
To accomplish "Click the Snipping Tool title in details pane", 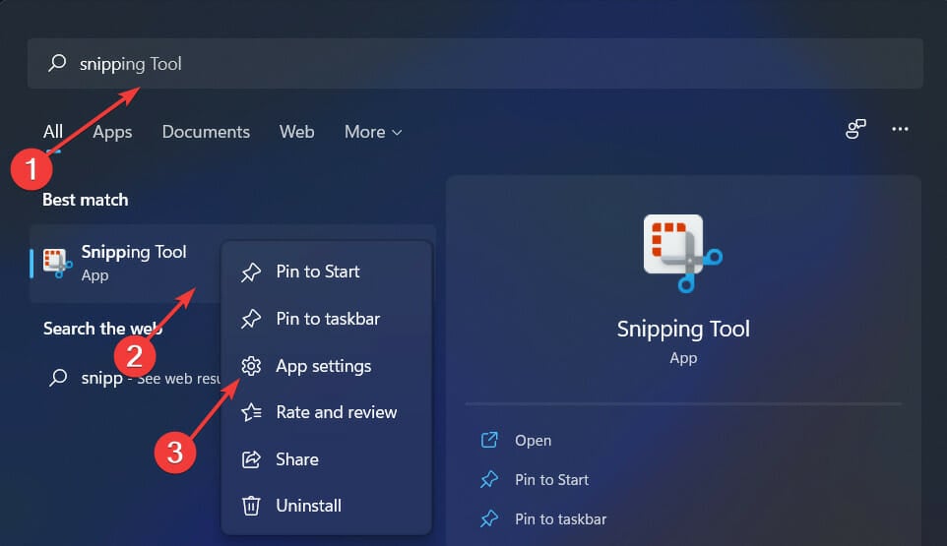I will 683,330.
